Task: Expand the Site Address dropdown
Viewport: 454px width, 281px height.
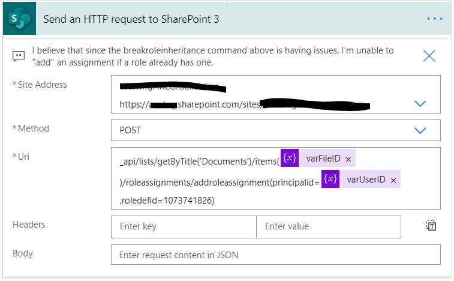Action: click(x=420, y=104)
